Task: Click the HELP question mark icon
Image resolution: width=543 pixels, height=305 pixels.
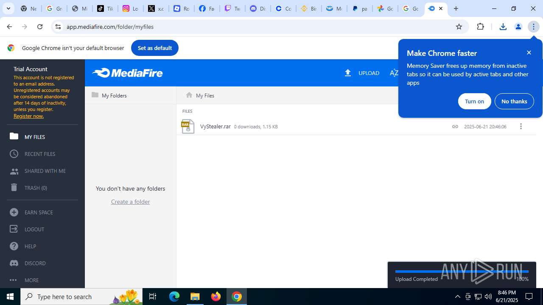Action: click(x=14, y=246)
